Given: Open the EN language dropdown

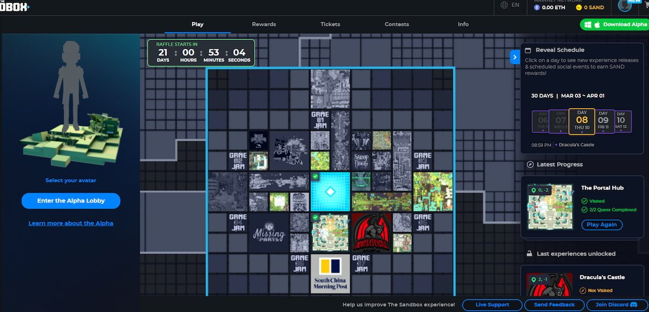Looking at the screenshot, I should pos(515,5).
